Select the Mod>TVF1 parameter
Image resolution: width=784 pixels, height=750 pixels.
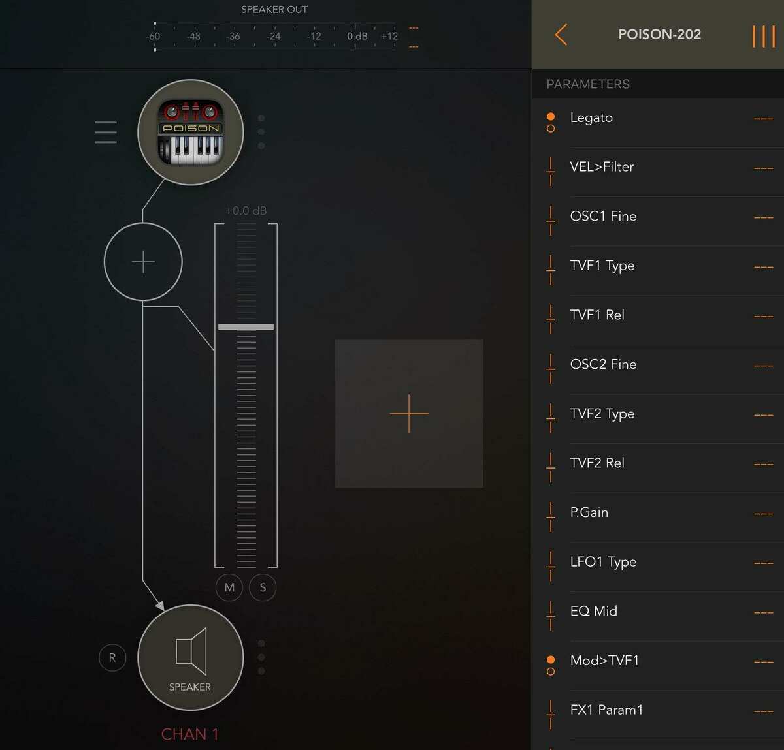658,666
